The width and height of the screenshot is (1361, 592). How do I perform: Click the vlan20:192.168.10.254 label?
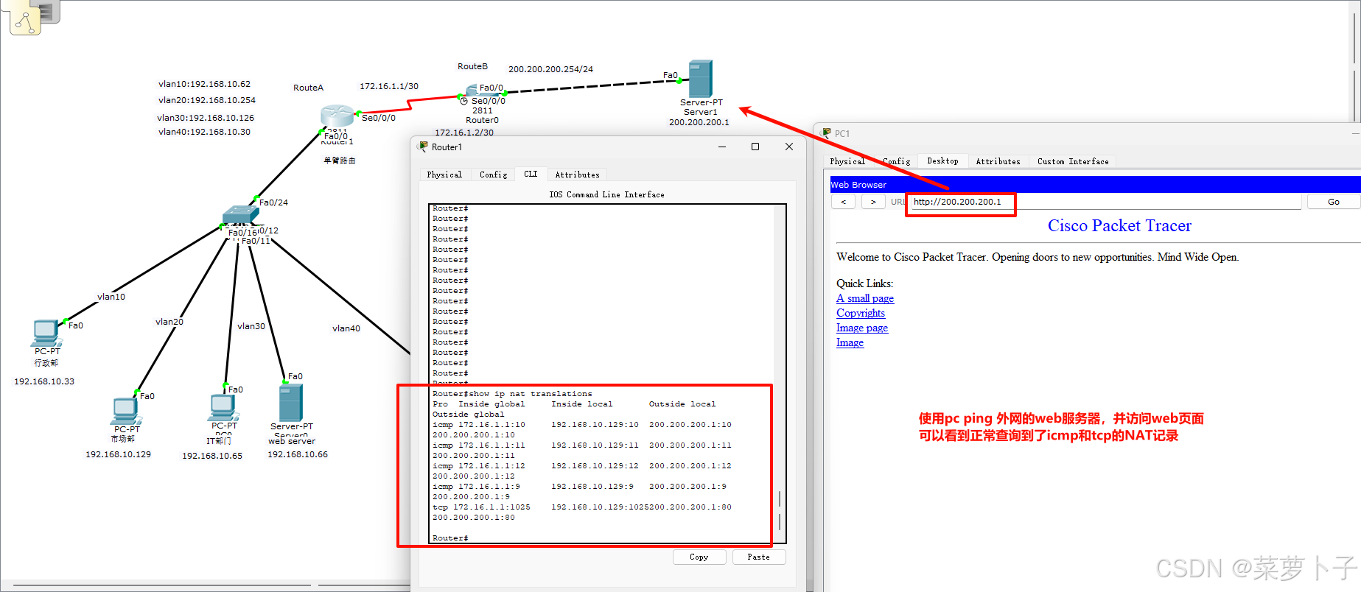[207, 100]
